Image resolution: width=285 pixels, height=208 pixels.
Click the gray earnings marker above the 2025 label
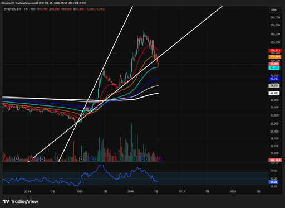pyautogui.click(x=82, y=159)
